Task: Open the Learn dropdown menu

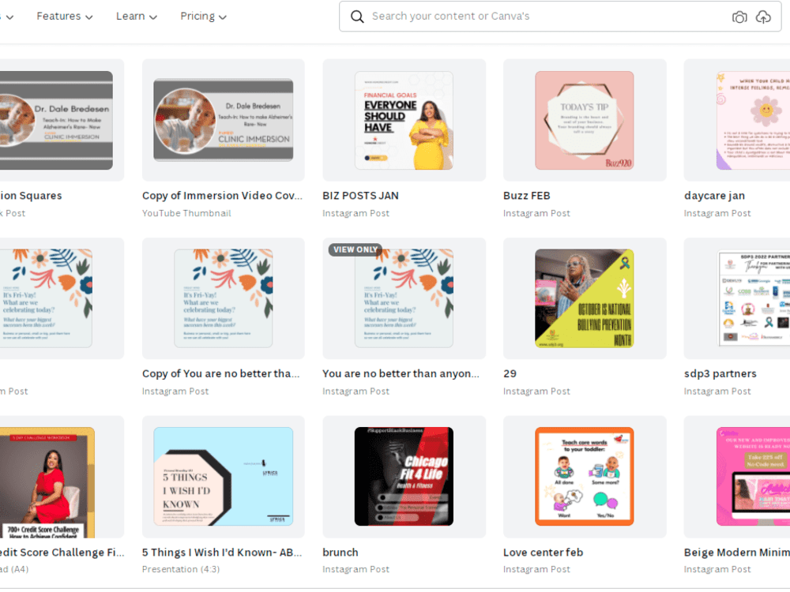Action: [x=137, y=16]
